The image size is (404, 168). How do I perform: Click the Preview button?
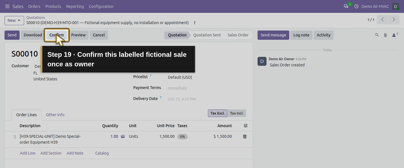coord(78,35)
